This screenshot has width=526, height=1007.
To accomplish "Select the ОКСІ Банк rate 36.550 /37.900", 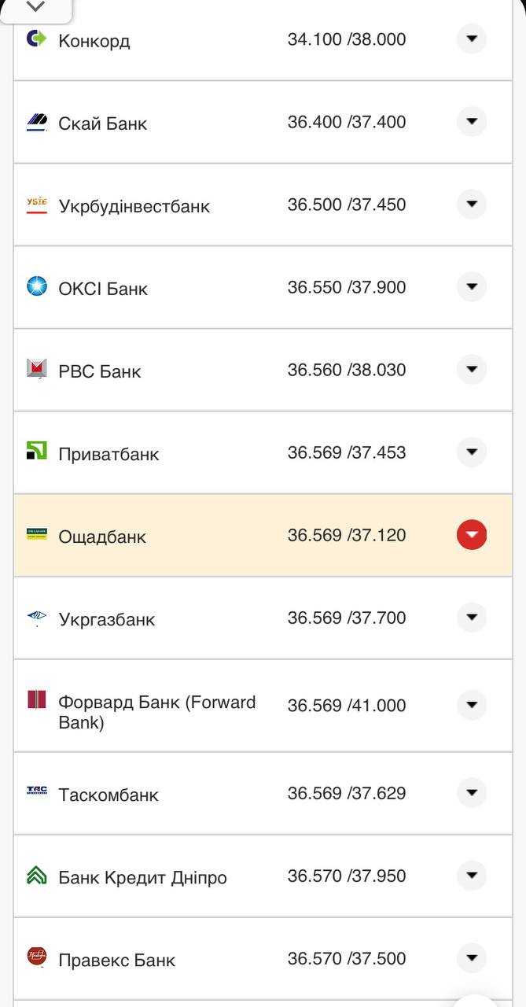I will pyautogui.click(x=347, y=287).
